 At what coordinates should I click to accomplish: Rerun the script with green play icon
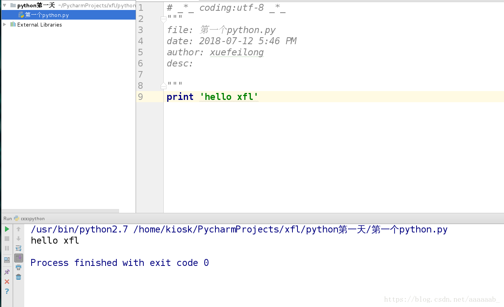coord(7,229)
